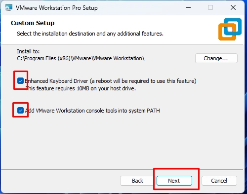Go to the Next setup step
This screenshot has width=247, height=194.
point(174,181)
